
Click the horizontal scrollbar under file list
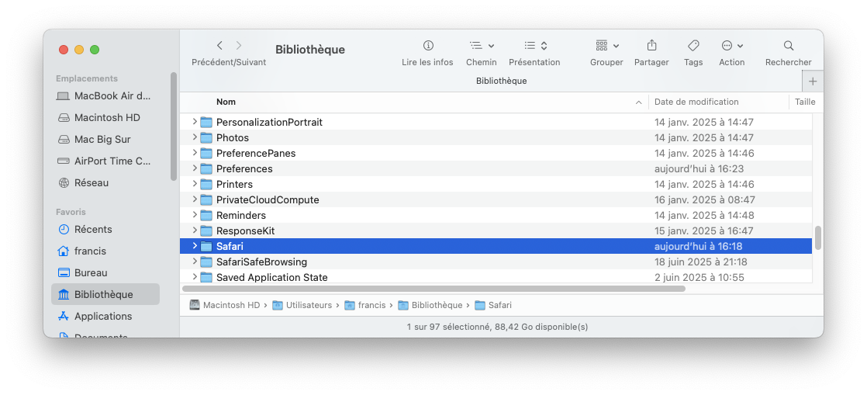coord(434,289)
